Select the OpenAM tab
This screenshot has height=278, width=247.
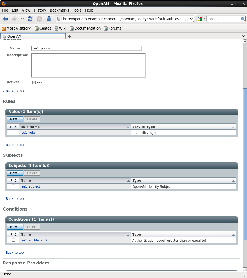[x=33, y=36]
